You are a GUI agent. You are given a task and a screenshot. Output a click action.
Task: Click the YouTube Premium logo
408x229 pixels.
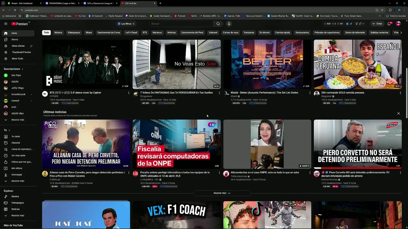tap(20, 24)
